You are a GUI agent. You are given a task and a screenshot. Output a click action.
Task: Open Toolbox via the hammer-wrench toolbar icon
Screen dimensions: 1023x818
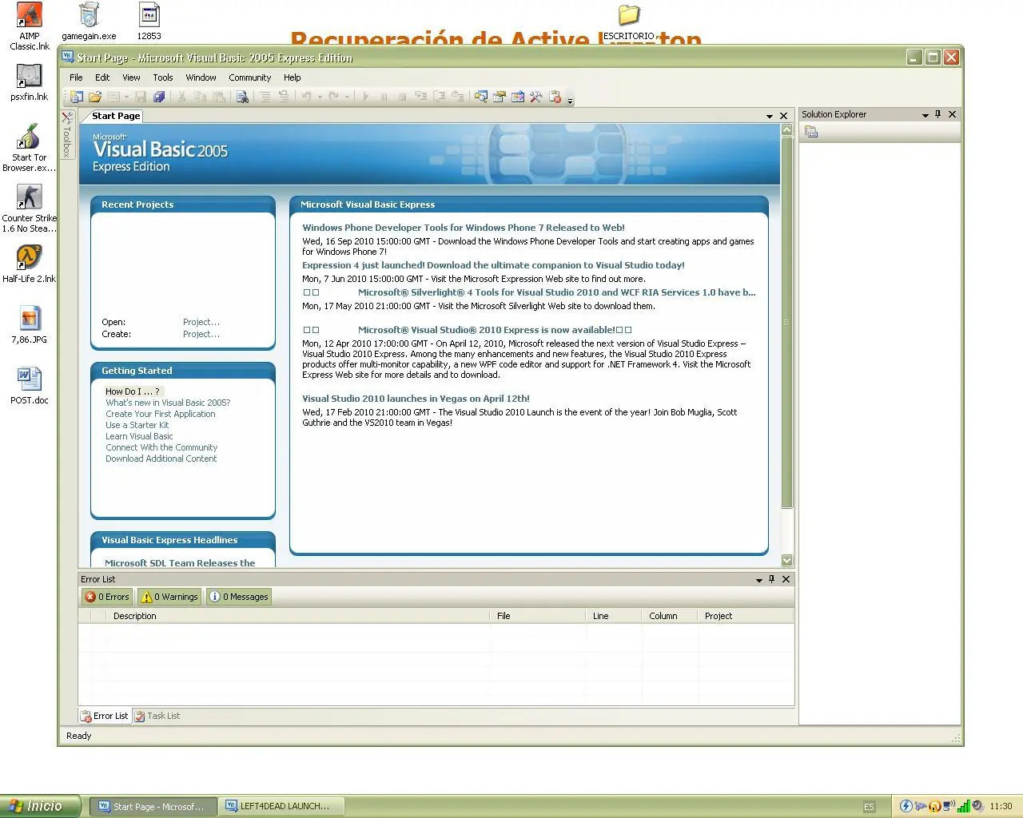(536, 97)
